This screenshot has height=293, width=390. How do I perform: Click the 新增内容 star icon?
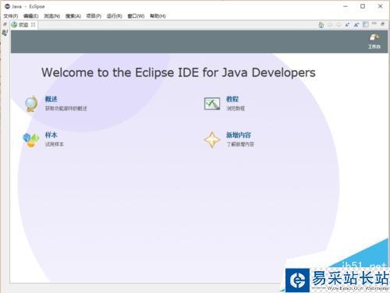tap(212, 139)
